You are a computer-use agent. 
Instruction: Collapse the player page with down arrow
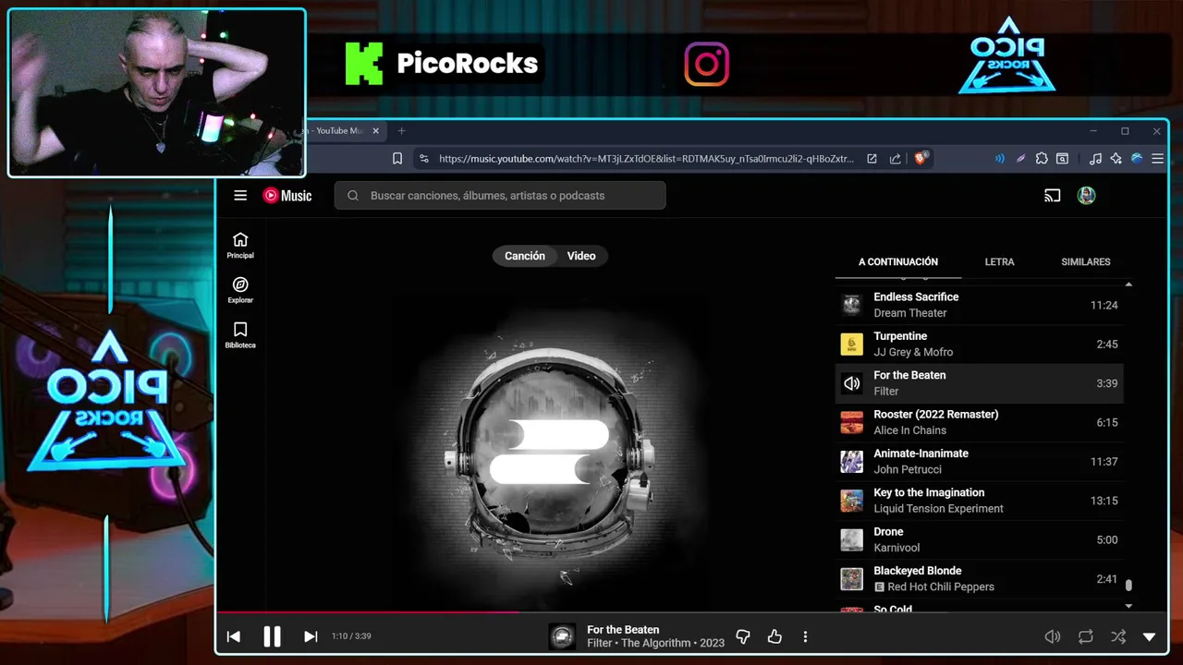tap(1150, 636)
